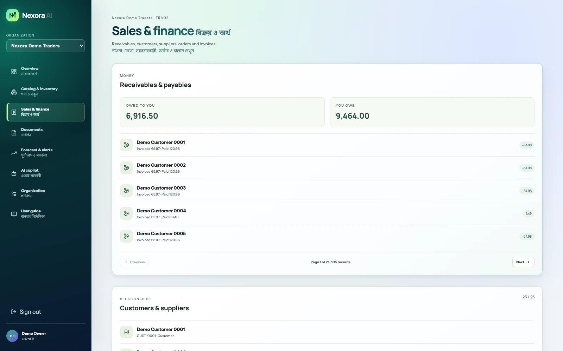
Task: Click the payment icon for Demo Customer 0004
Action: 126,213
